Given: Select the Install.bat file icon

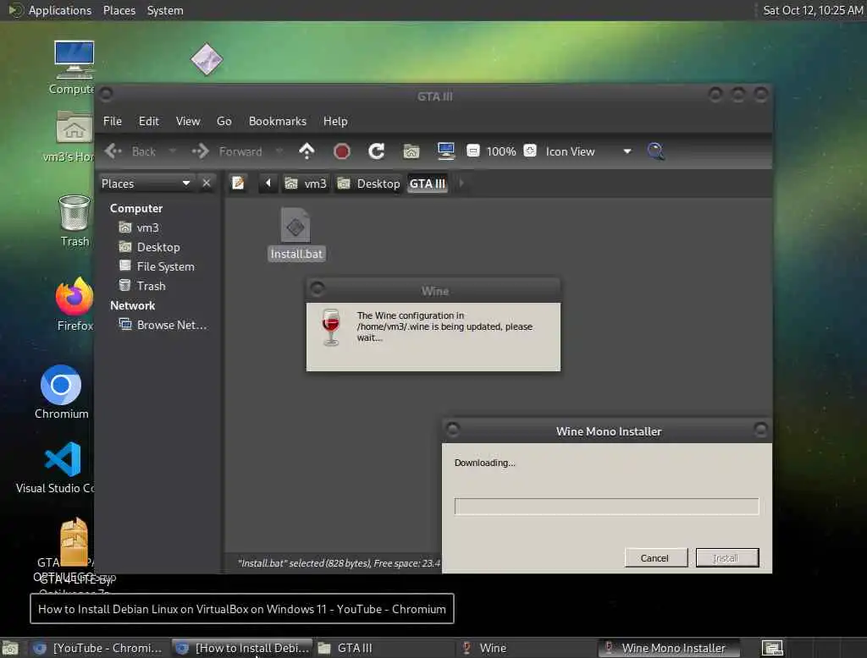Looking at the screenshot, I should tap(295, 226).
